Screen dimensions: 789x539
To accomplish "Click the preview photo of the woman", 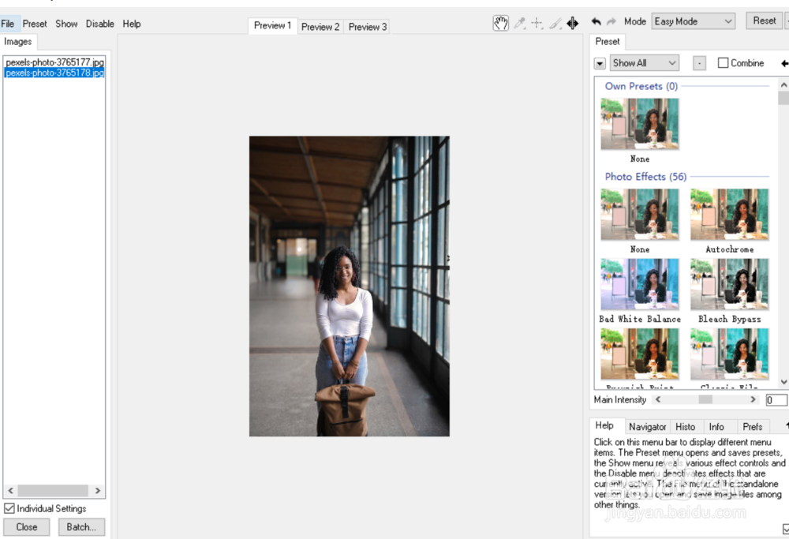I will [x=350, y=286].
